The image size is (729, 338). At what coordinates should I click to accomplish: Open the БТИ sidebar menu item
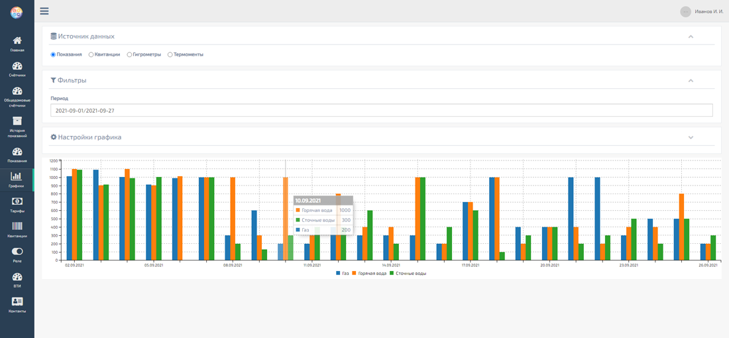point(17,278)
